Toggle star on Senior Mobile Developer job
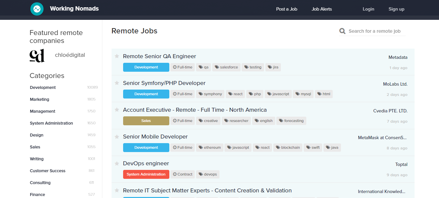The image size is (439, 198). tap(117, 137)
